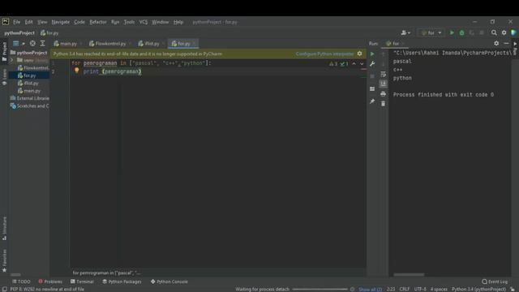
Task: Click locate-file target icon in Project panel
Action: click(32, 43)
